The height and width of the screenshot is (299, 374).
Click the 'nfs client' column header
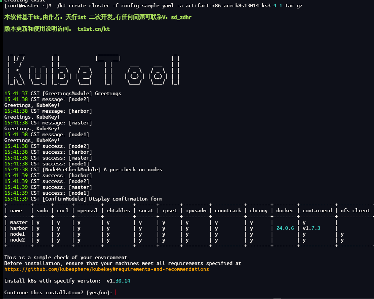point(355,210)
